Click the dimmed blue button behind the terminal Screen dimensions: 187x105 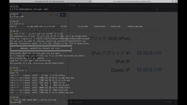click(63, 15)
